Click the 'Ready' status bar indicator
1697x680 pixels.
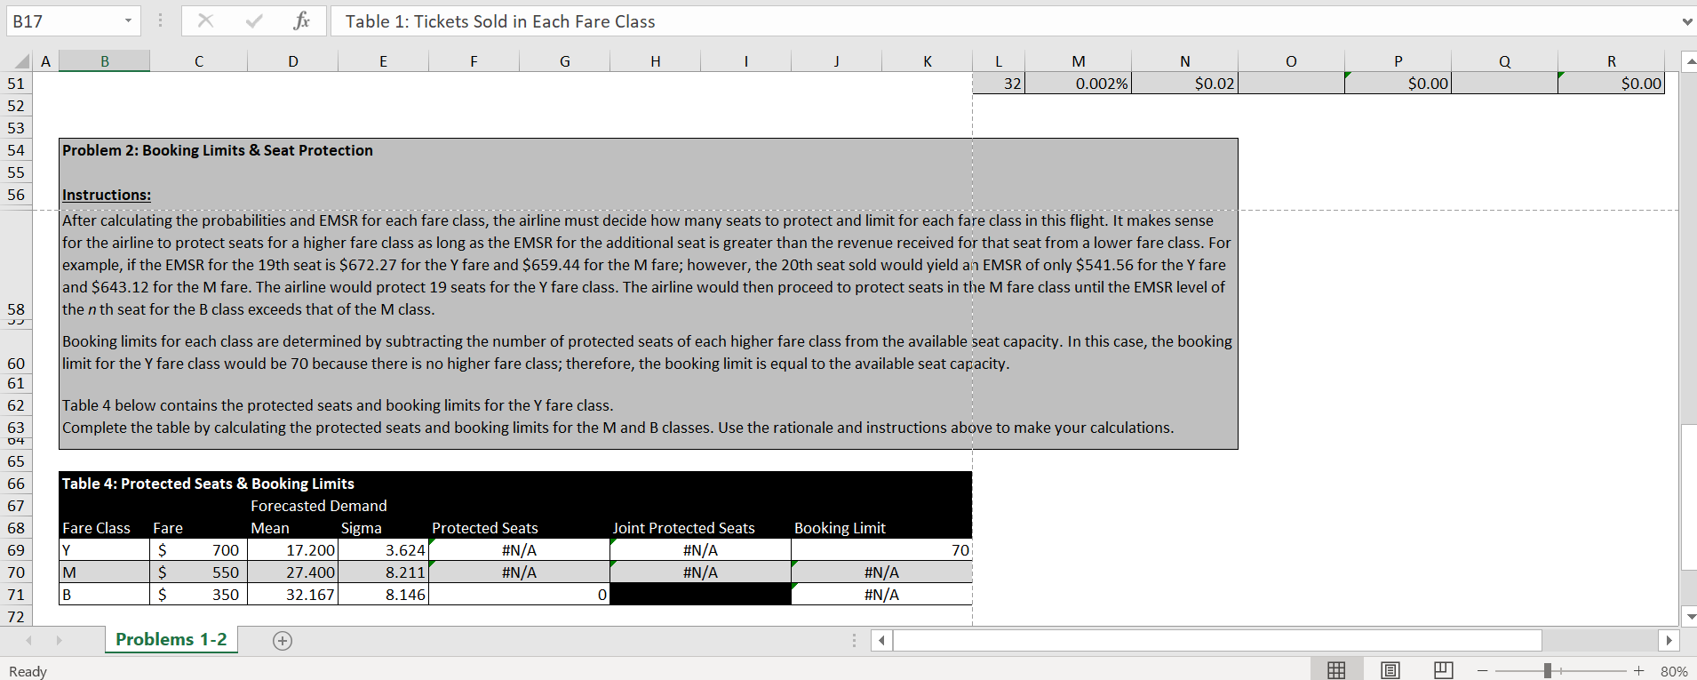28,671
